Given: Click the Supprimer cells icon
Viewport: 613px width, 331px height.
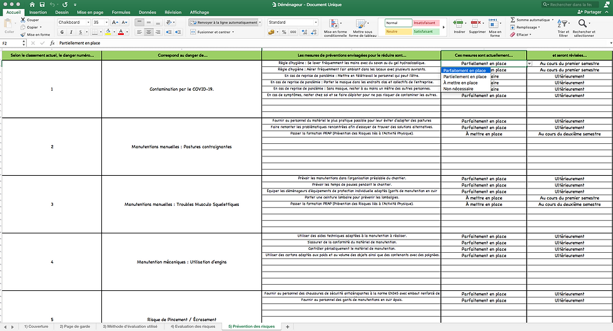Looking at the screenshot, I should coord(477,26).
